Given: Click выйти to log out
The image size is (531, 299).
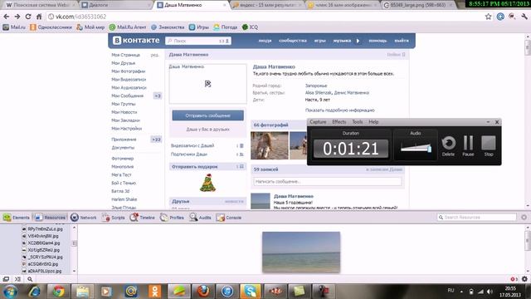Looking at the screenshot, I should (402, 41).
